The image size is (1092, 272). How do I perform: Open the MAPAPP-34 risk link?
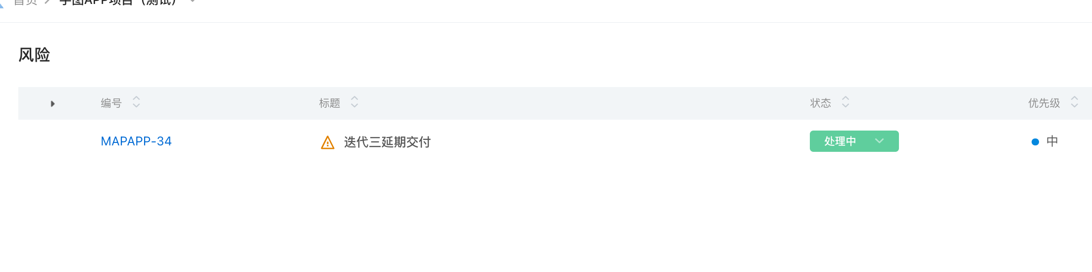point(136,141)
